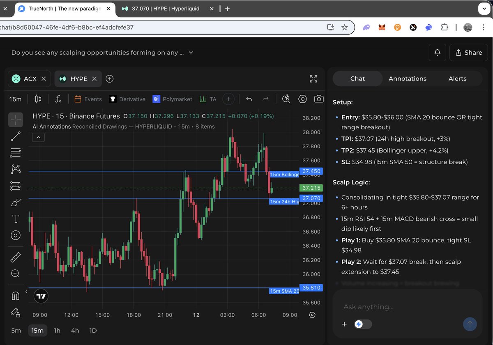Toggle the lightning mode switch

363,324
